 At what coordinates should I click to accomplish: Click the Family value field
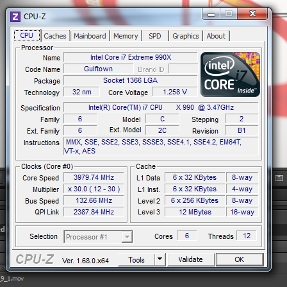80,119
